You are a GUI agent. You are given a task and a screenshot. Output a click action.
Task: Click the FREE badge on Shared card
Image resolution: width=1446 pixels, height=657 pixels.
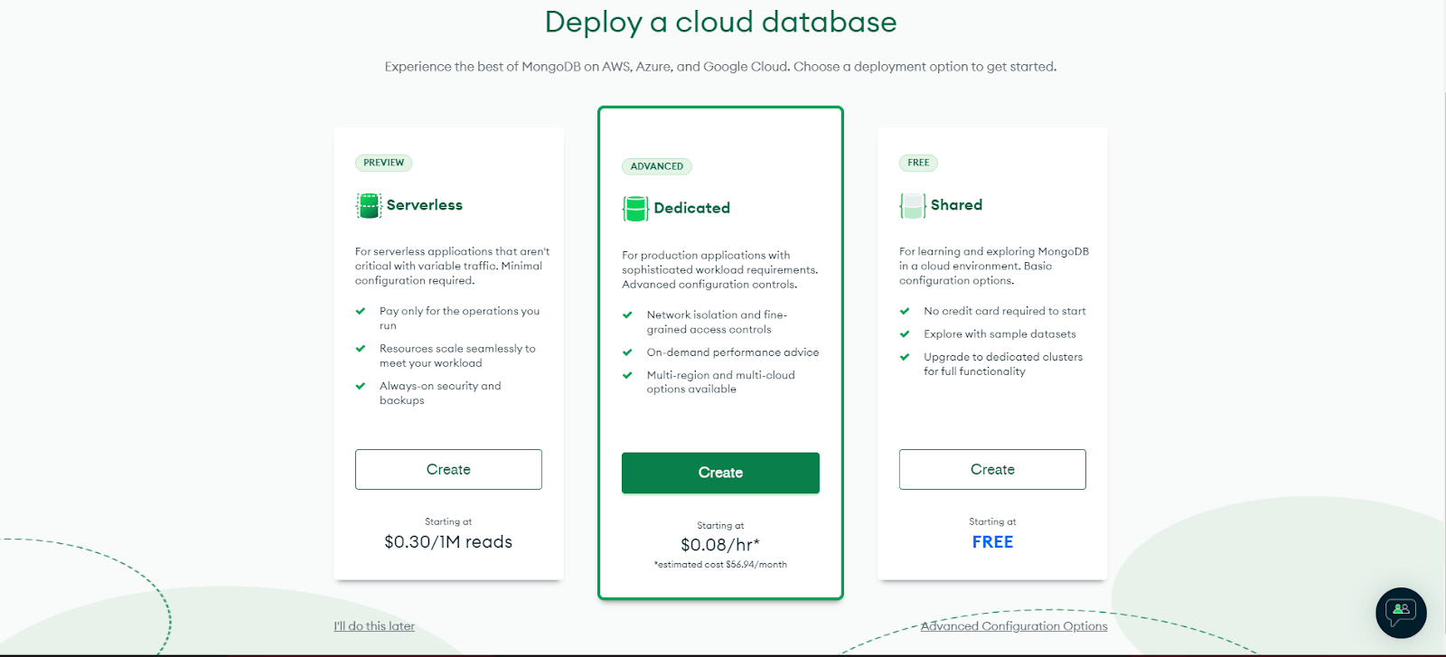pos(918,163)
